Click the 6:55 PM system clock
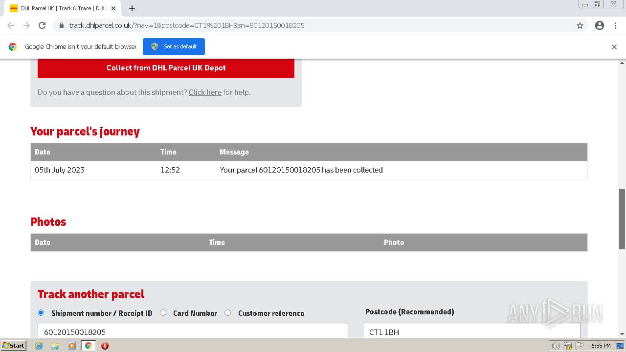 point(601,346)
